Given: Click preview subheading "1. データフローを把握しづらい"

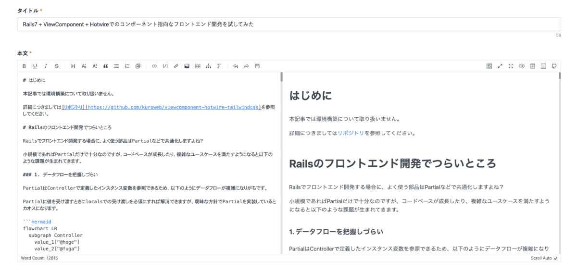Looking at the screenshot, I should point(337,232).
